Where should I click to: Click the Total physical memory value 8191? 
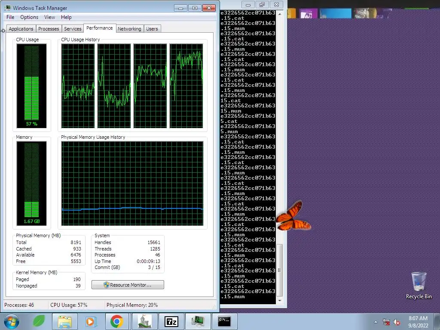(x=76, y=242)
